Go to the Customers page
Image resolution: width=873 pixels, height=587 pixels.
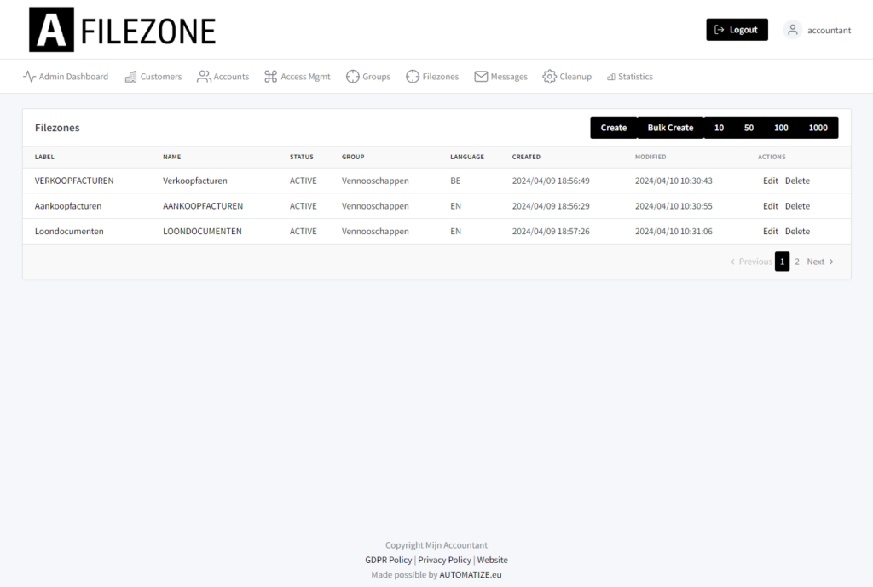coord(153,76)
